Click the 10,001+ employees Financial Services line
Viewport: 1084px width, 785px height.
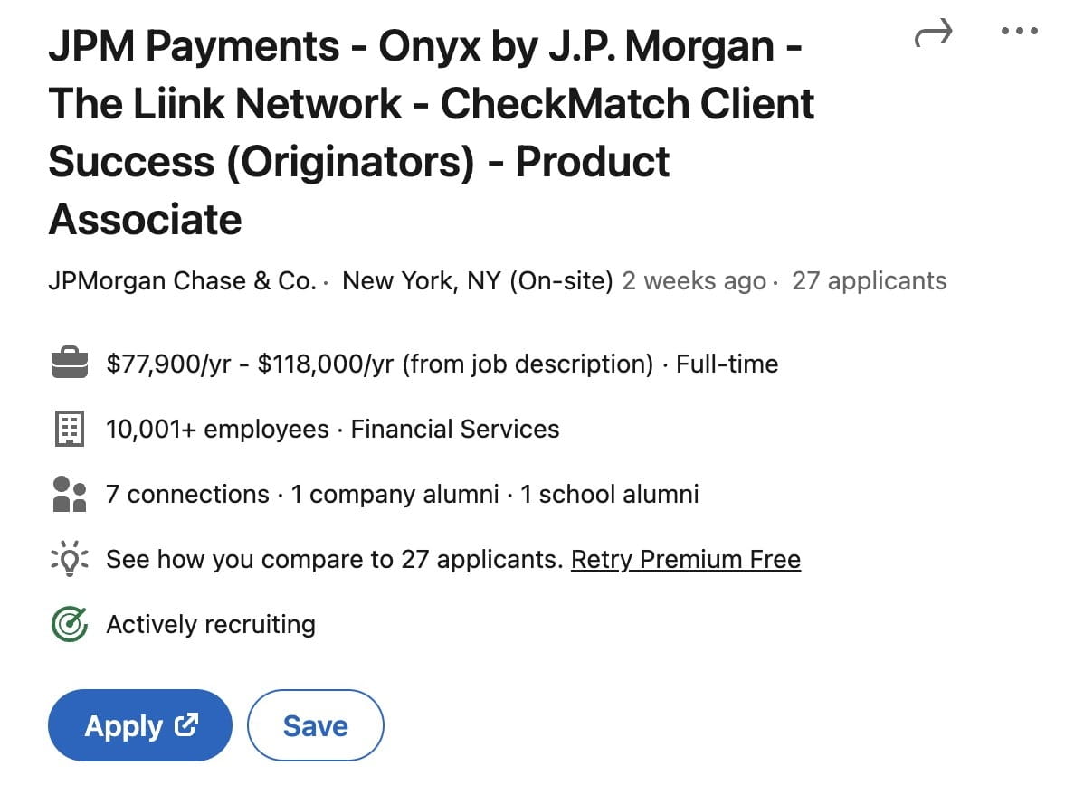pyautogui.click(x=332, y=430)
